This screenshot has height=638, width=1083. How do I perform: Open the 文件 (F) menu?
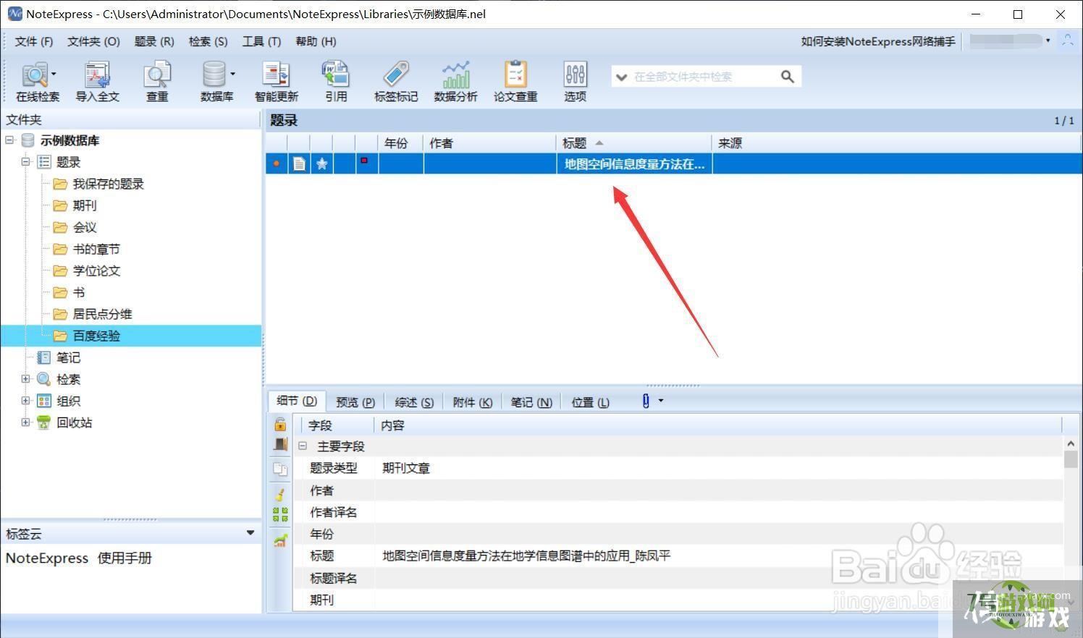pos(34,41)
